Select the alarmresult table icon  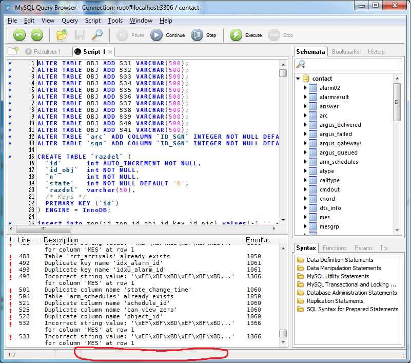click(312, 97)
